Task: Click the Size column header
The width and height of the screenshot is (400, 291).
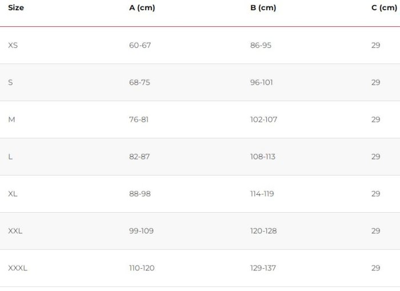Action: (16, 8)
